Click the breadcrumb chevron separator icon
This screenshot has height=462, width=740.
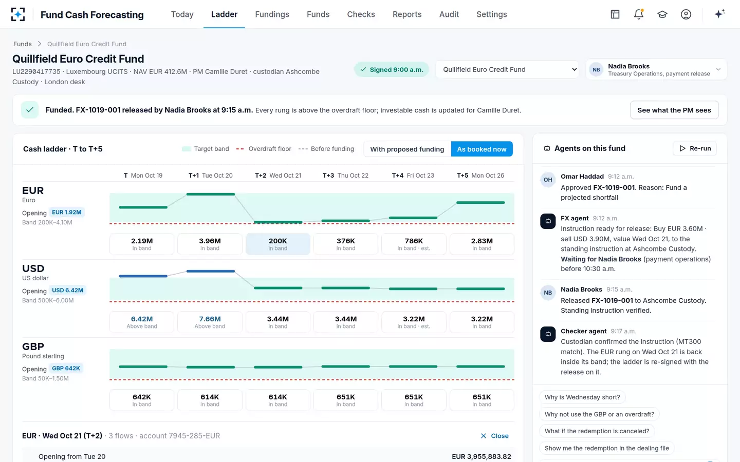(40, 44)
